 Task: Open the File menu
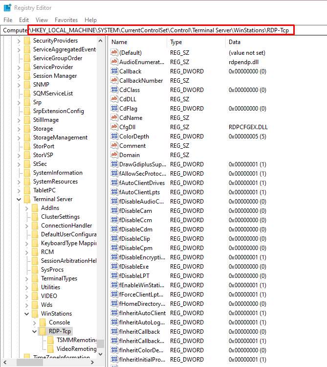coord(8,20)
